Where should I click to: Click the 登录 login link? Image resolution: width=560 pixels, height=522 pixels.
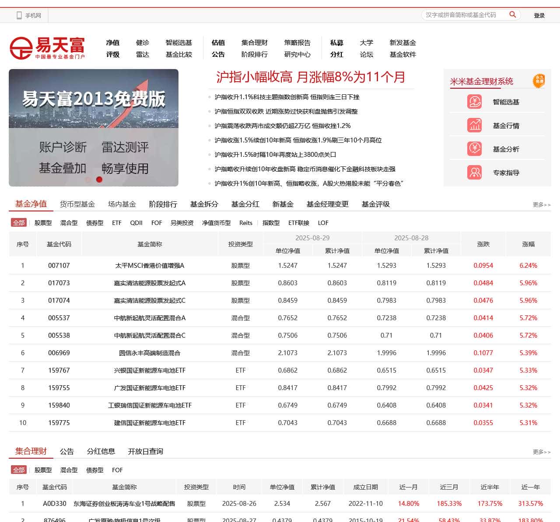click(539, 15)
